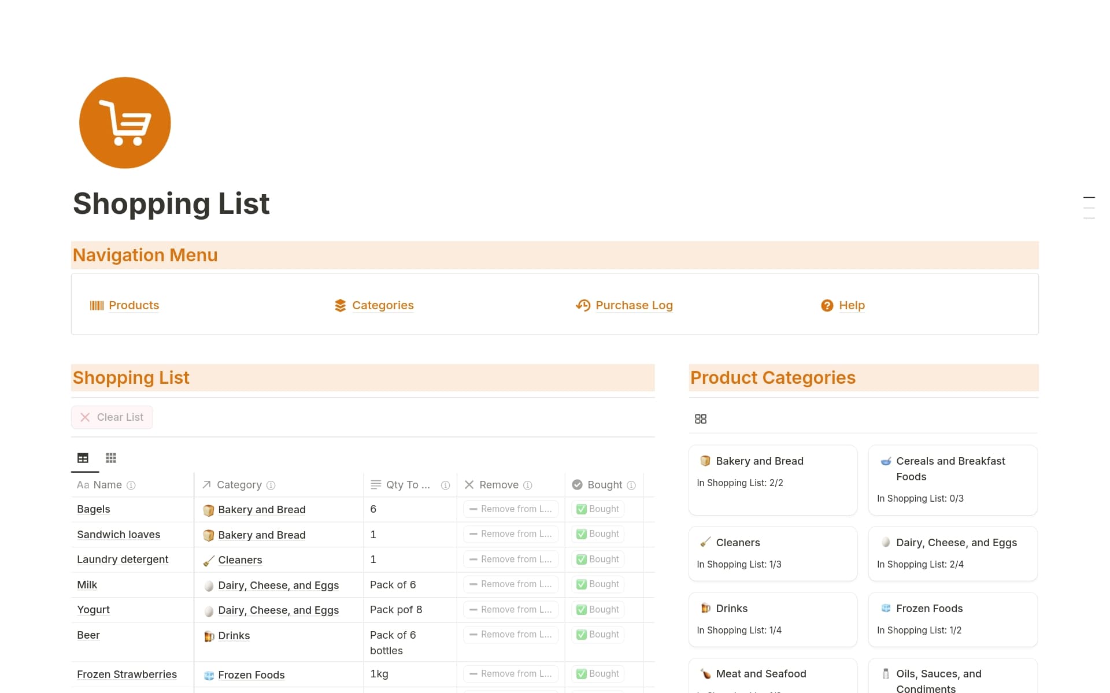Open the Purchase Log link
Image resolution: width=1110 pixels, height=693 pixels.
click(634, 305)
